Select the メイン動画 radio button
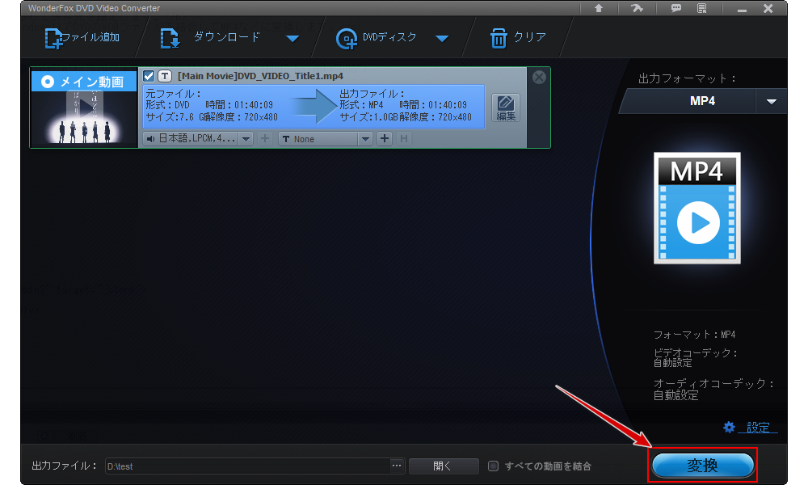Screen dimensions: 808x485 (47, 82)
